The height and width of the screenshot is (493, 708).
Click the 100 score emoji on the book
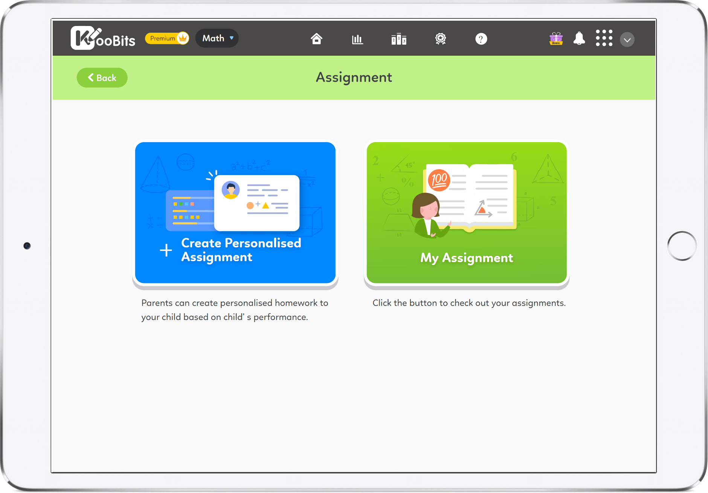[x=440, y=179]
